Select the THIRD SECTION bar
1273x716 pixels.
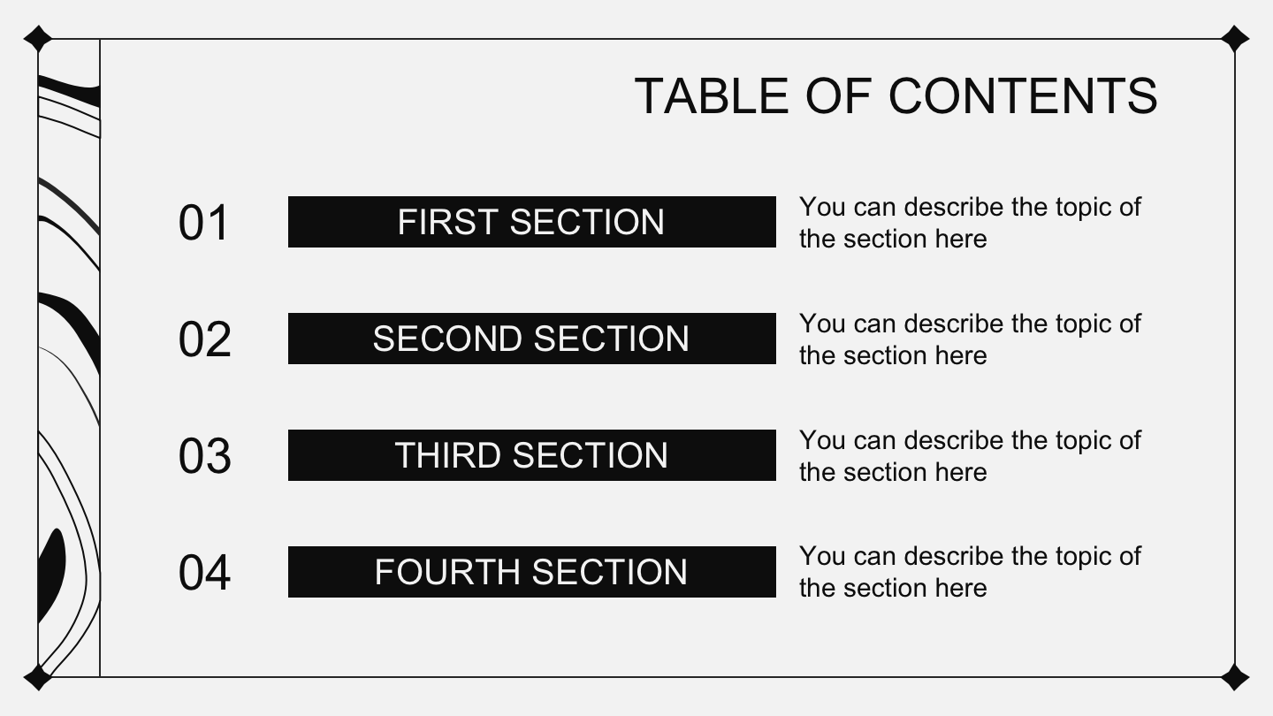[531, 455]
